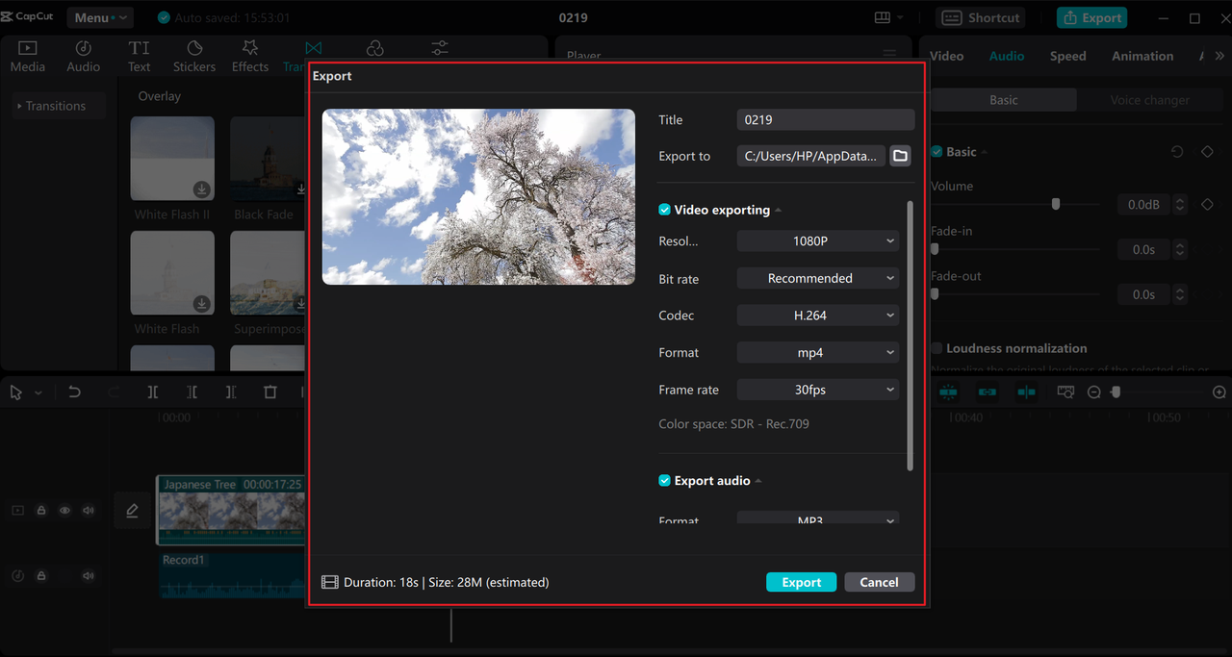The height and width of the screenshot is (657, 1232).
Task: Select the pointer Select tool
Action: [x=16, y=392]
